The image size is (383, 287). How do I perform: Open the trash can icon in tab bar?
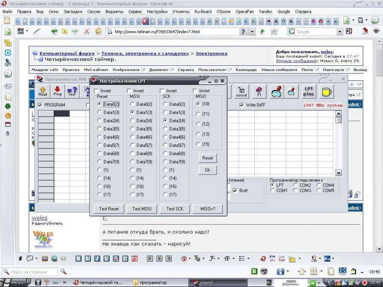point(360,21)
